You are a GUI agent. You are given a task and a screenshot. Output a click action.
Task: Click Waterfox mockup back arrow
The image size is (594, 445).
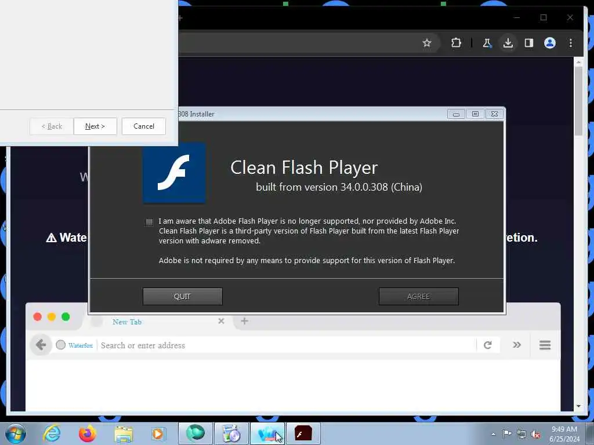click(41, 345)
